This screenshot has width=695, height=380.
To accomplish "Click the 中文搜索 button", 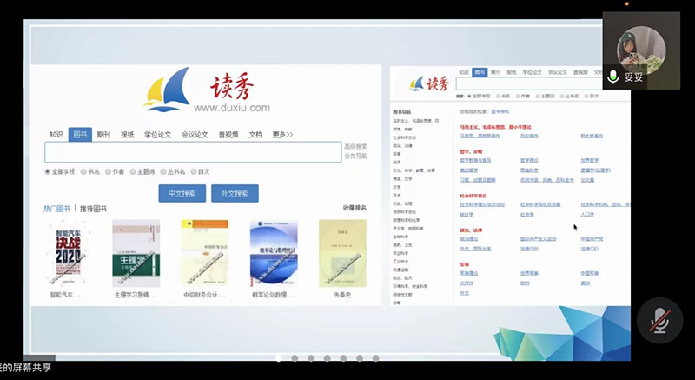I will click(182, 193).
